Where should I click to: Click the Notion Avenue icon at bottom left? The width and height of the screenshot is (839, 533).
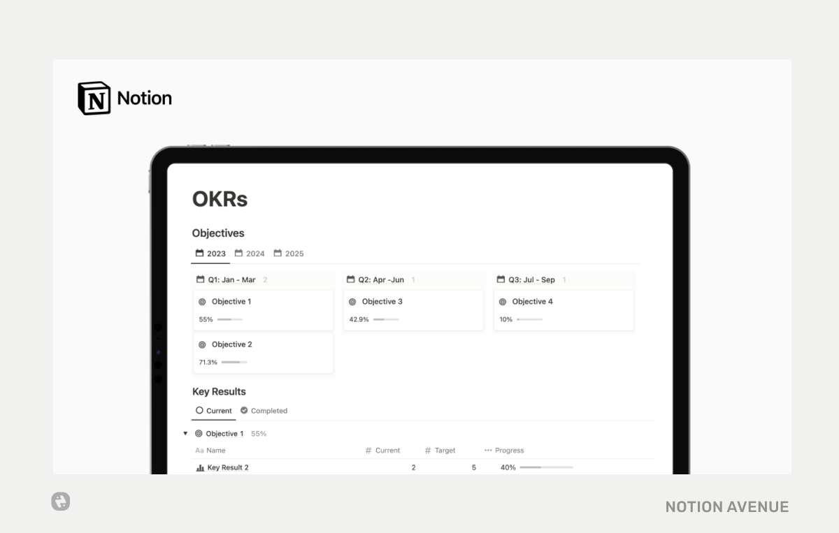(x=61, y=502)
